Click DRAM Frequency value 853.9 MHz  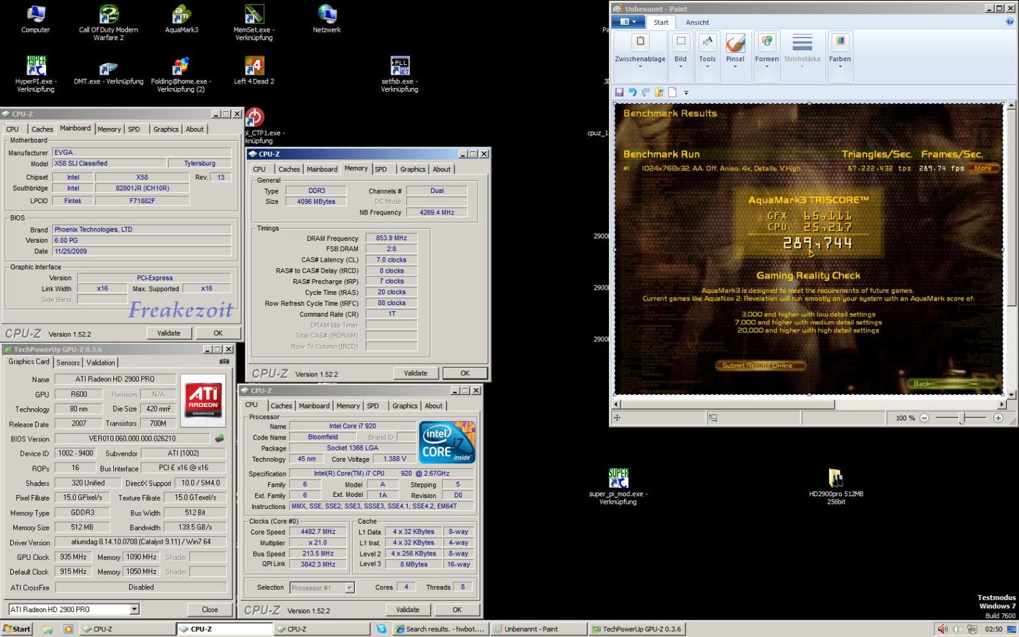tap(392, 238)
